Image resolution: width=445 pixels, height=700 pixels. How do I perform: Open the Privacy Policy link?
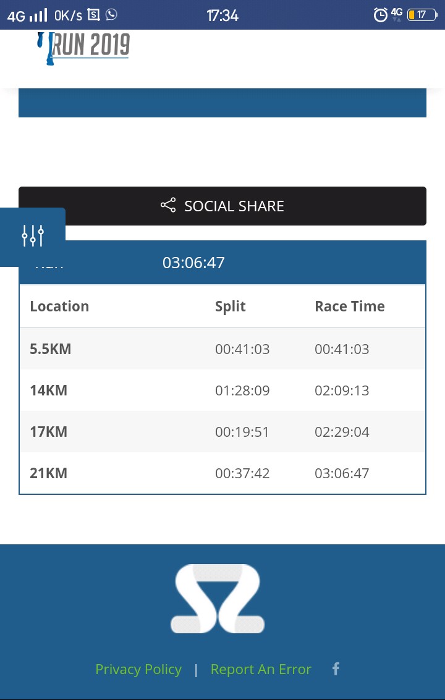tap(138, 669)
